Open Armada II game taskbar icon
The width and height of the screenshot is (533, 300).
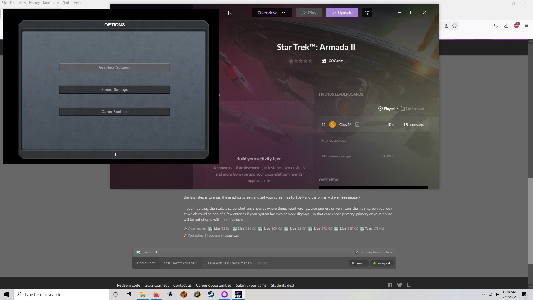click(x=238, y=294)
